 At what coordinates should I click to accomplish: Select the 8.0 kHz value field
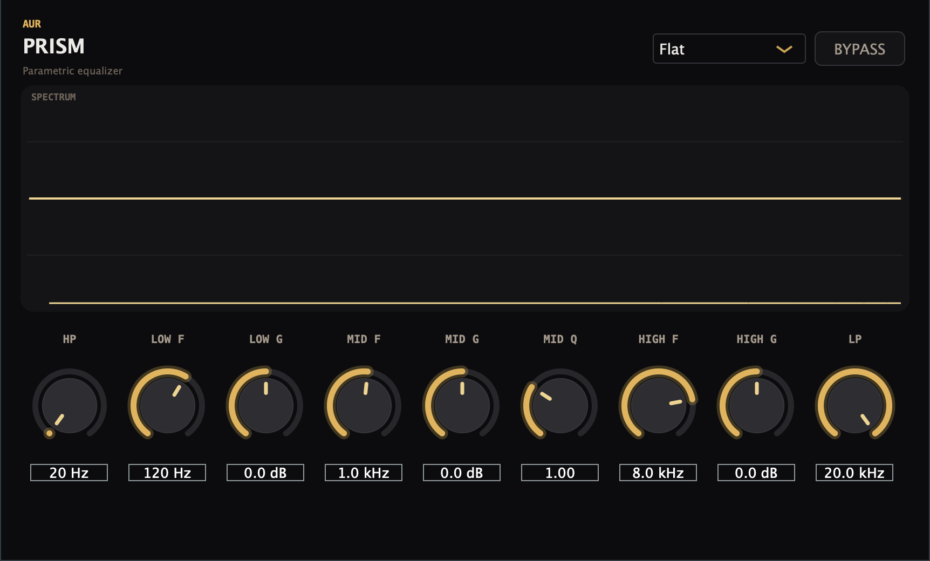click(658, 473)
